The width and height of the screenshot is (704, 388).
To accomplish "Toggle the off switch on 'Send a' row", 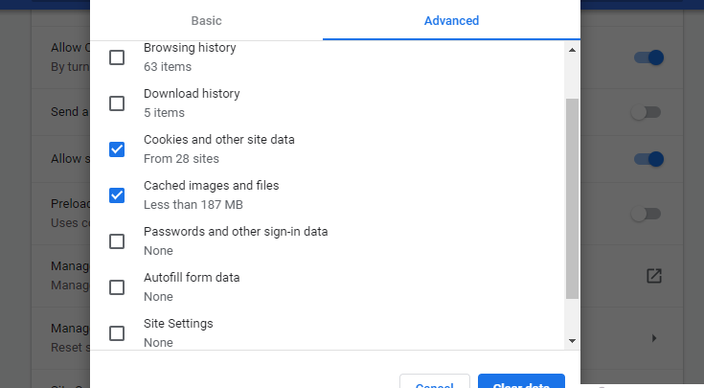I will (x=646, y=112).
